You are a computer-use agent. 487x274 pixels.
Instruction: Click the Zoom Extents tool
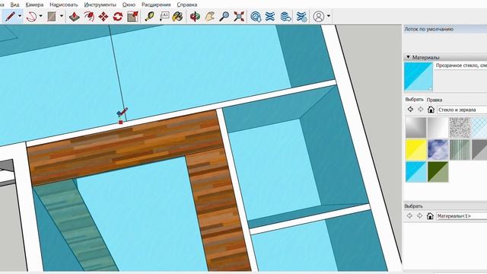239,16
